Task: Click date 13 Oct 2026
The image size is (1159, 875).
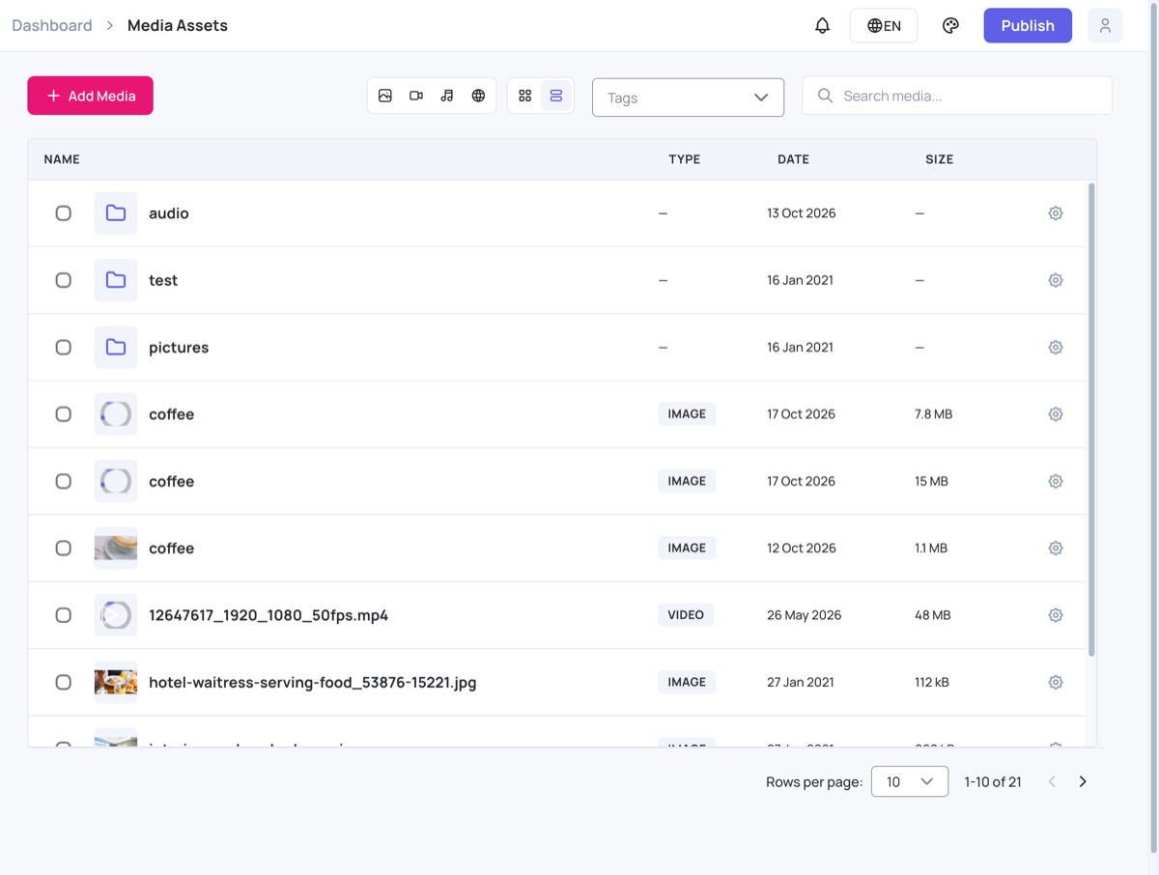Action: [x=802, y=213]
